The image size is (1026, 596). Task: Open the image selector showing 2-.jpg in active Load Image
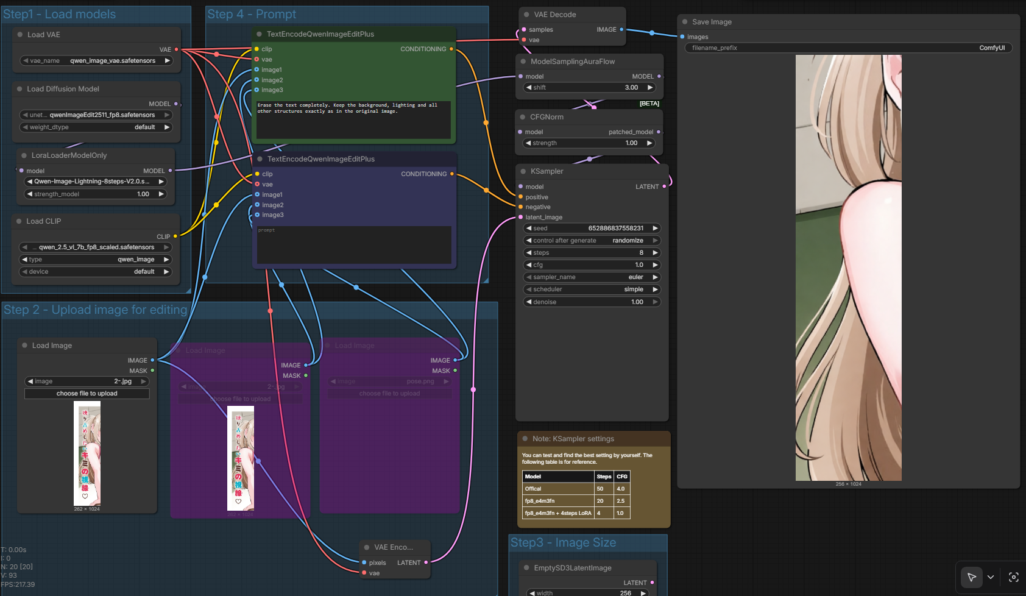pyautogui.click(x=87, y=381)
